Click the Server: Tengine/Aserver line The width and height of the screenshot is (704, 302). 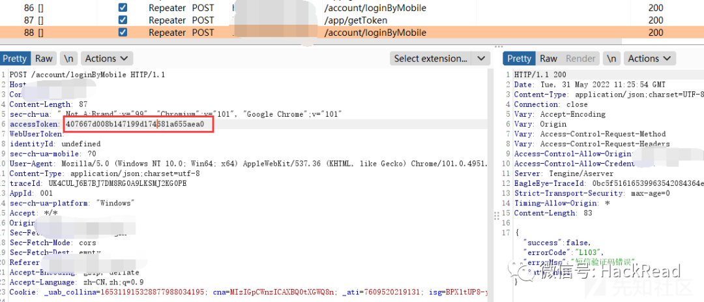(x=563, y=174)
